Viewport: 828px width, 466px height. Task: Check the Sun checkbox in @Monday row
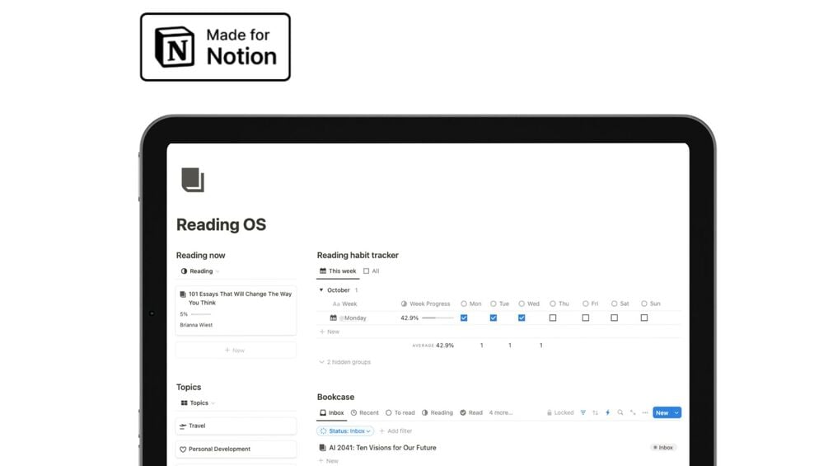[644, 318]
